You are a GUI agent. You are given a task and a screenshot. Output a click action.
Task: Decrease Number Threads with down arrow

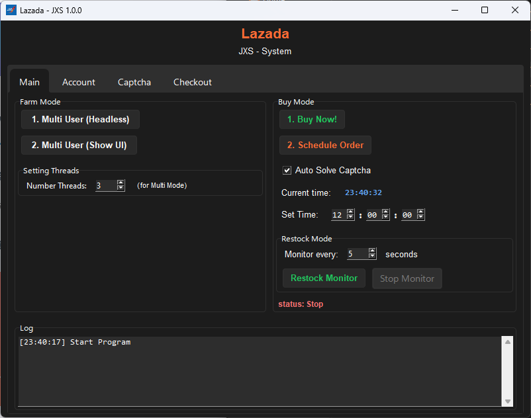coord(121,188)
